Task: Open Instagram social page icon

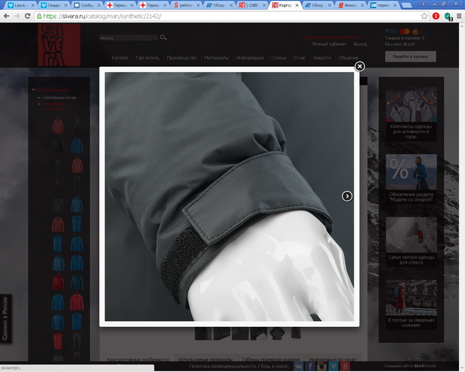Action: 322,366
